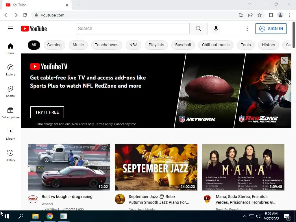Click Wheels channel avatar
This screenshot has width=296, height=222.
33,199
